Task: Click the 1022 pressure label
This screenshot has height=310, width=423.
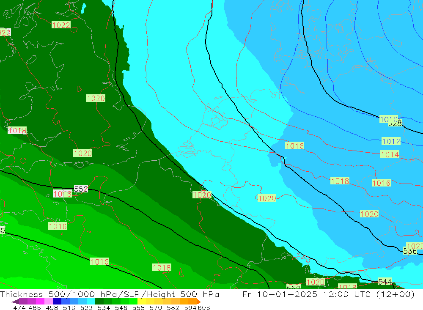Action: [61, 25]
